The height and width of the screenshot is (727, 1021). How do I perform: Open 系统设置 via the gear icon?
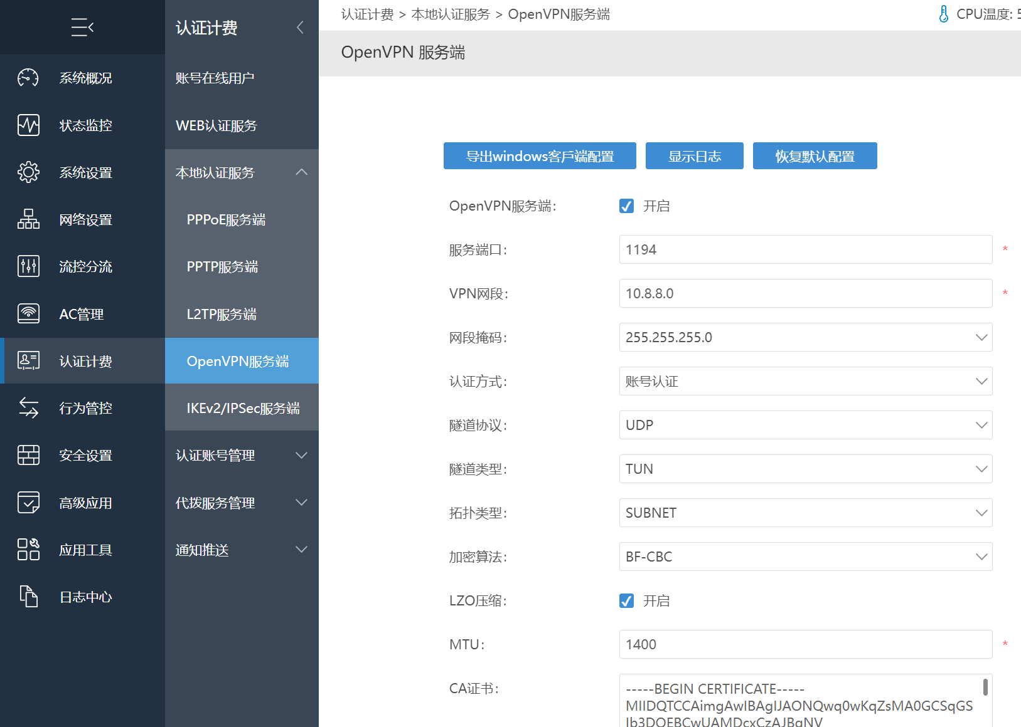coord(28,172)
